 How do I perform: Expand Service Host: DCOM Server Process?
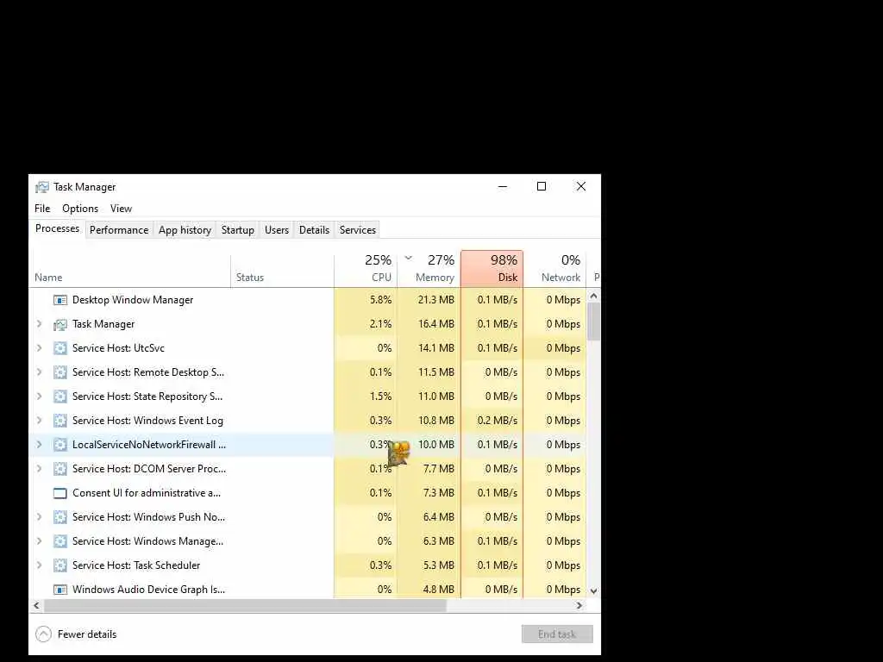tap(39, 469)
